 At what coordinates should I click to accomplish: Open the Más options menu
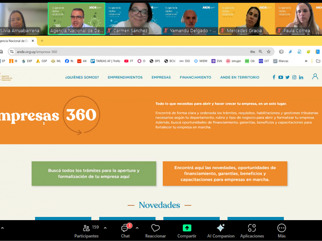click(x=281, y=231)
